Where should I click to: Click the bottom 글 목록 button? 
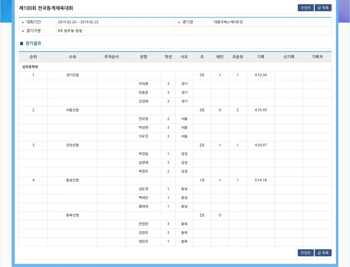pos(323,253)
